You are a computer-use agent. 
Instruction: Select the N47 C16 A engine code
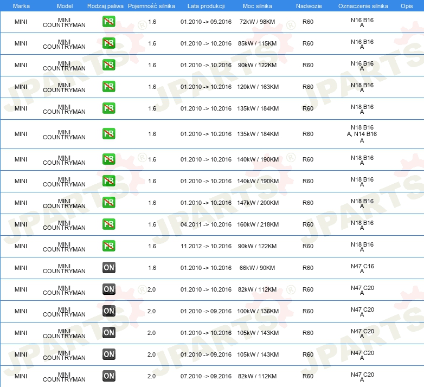pos(362,268)
